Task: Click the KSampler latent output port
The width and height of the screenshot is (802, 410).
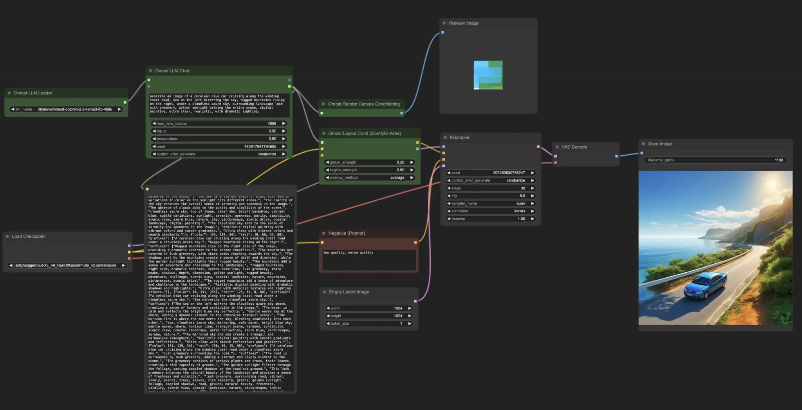Action: point(538,147)
